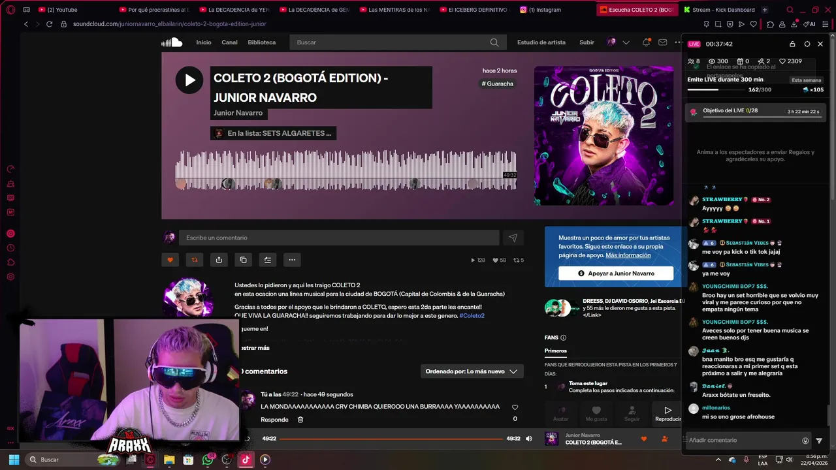Click the search magnifier in SoundCloud header
The width and height of the screenshot is (836, 470).
click(x=494, y=42)
